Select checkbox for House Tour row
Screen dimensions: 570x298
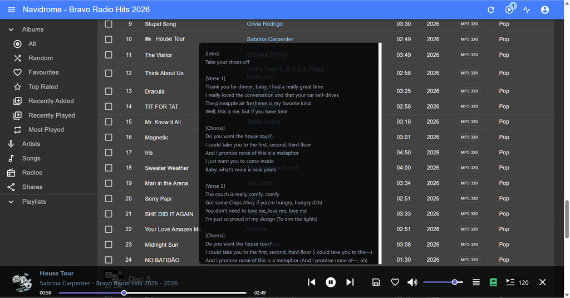[x=109, y=40]
